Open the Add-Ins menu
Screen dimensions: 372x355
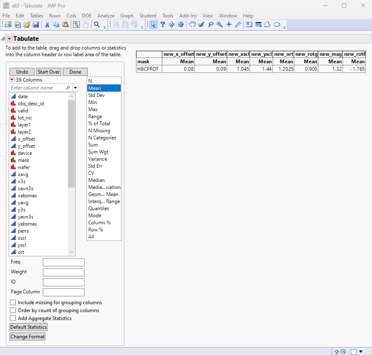coord(188,16)
